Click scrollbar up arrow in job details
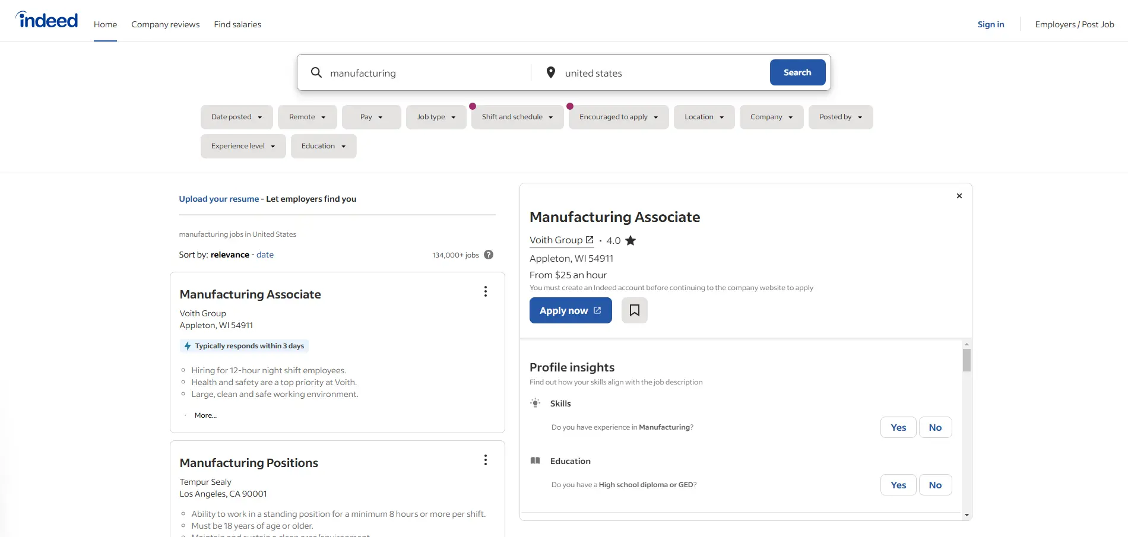This screenshot has width=1128, height=537. point(967,344)
